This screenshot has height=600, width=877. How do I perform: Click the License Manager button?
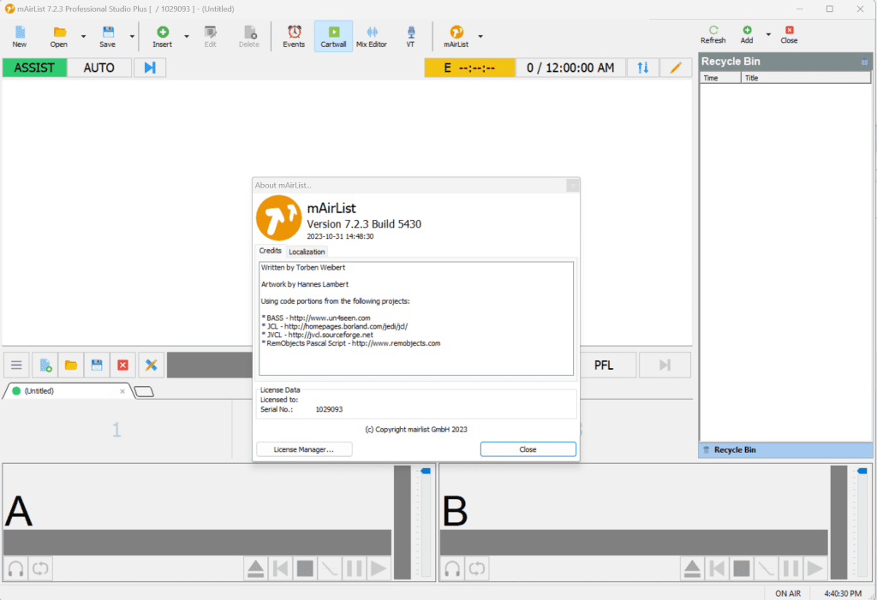(x=304, y=449)
